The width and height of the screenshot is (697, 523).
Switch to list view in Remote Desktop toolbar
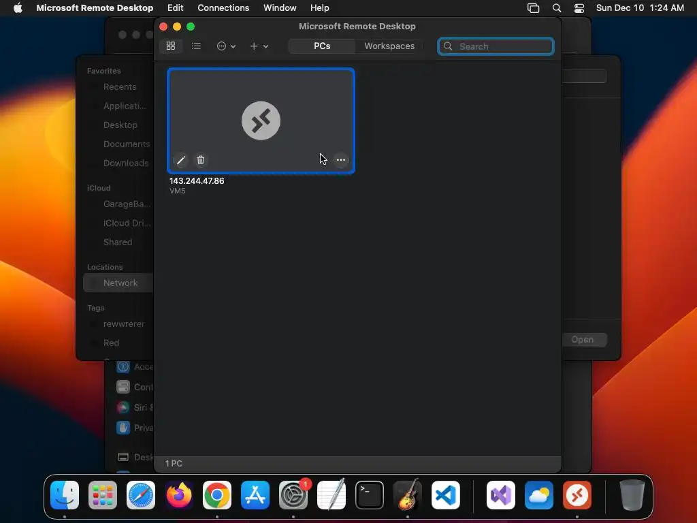(196, 46)
